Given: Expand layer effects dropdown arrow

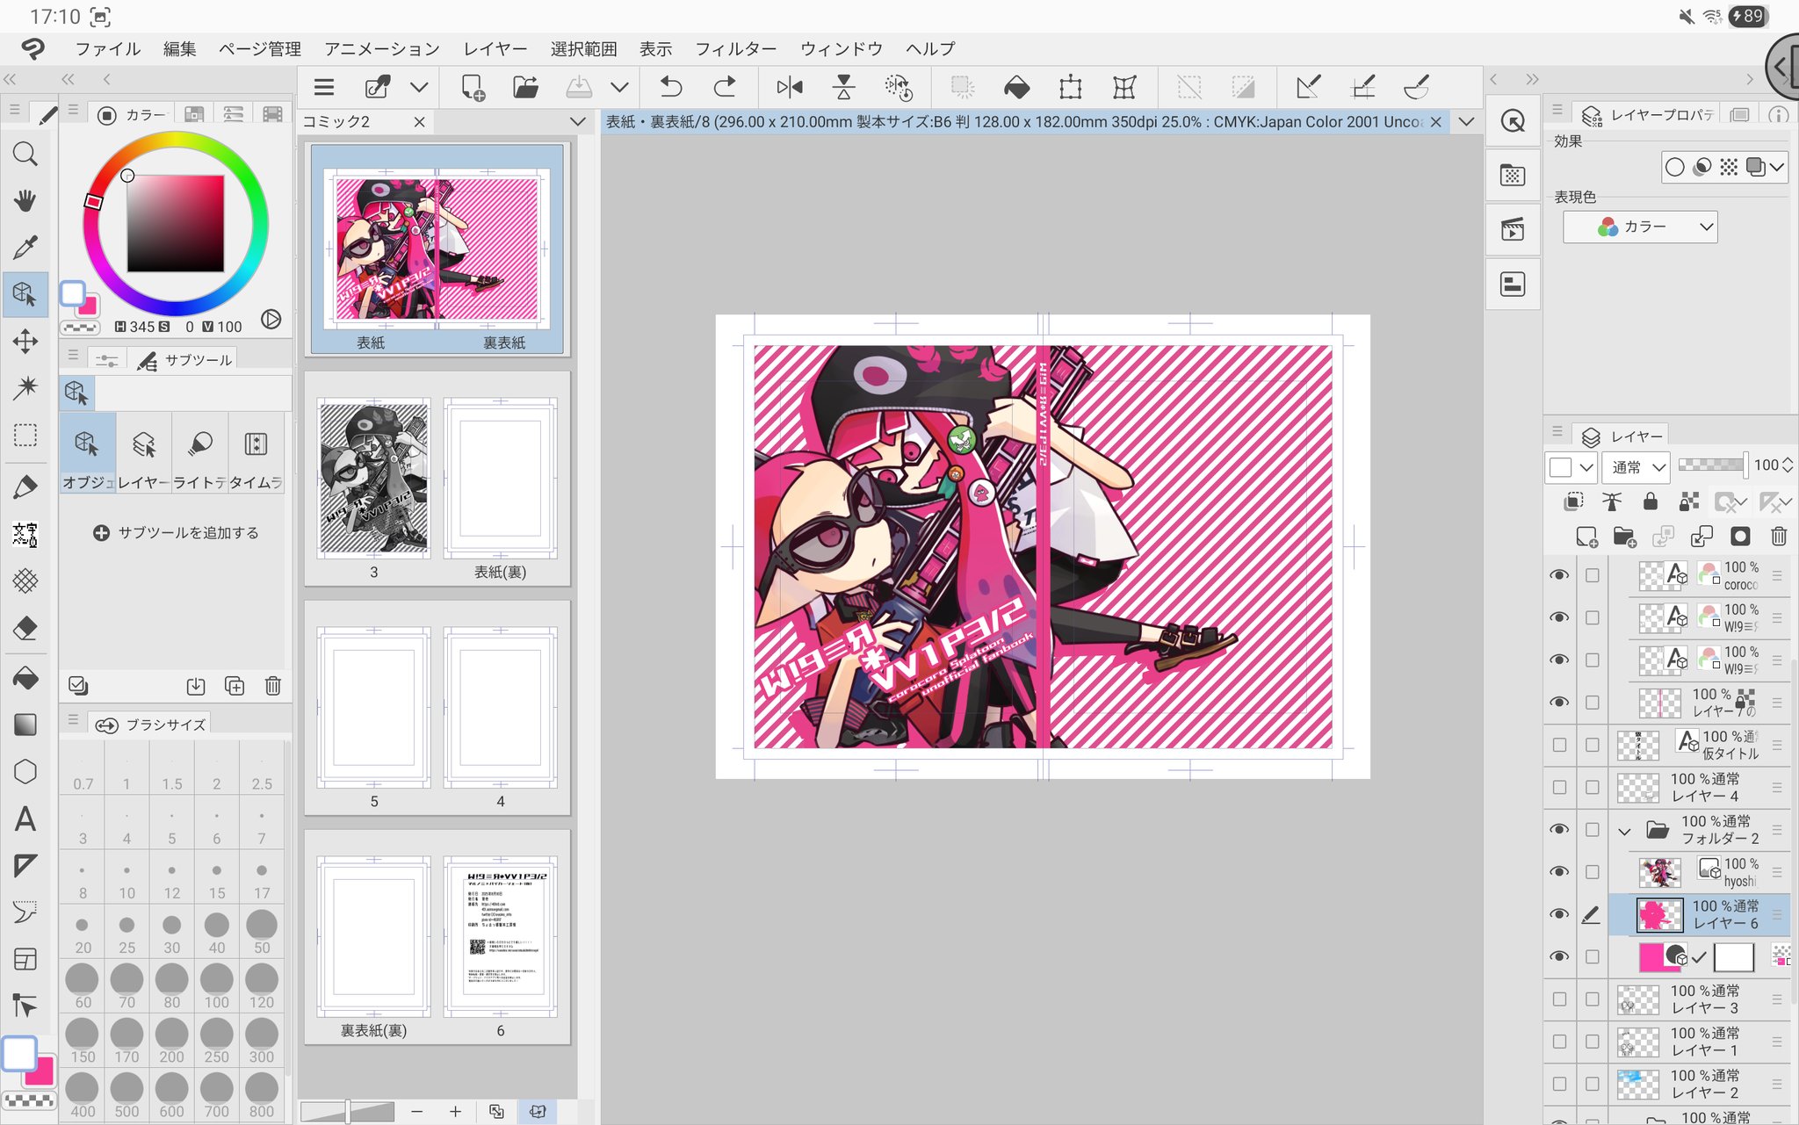Looking at the screenshot, I should (x=1777, y=167).
